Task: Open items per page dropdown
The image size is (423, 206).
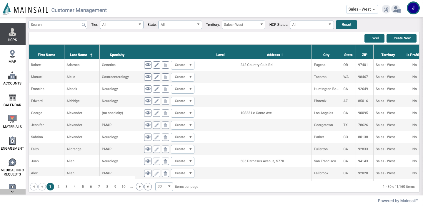Action: coord(164,186)
